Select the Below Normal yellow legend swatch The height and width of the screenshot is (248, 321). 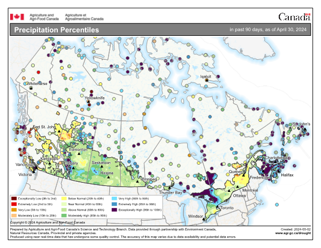click(x=65, y=198)
